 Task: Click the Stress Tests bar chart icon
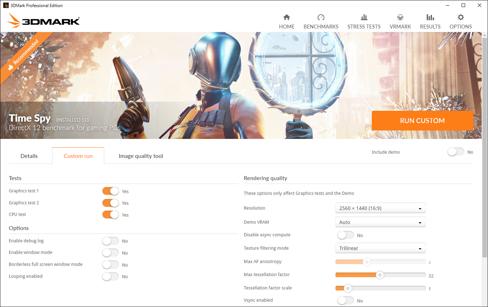pyautogui.click(x=364, y=17)
